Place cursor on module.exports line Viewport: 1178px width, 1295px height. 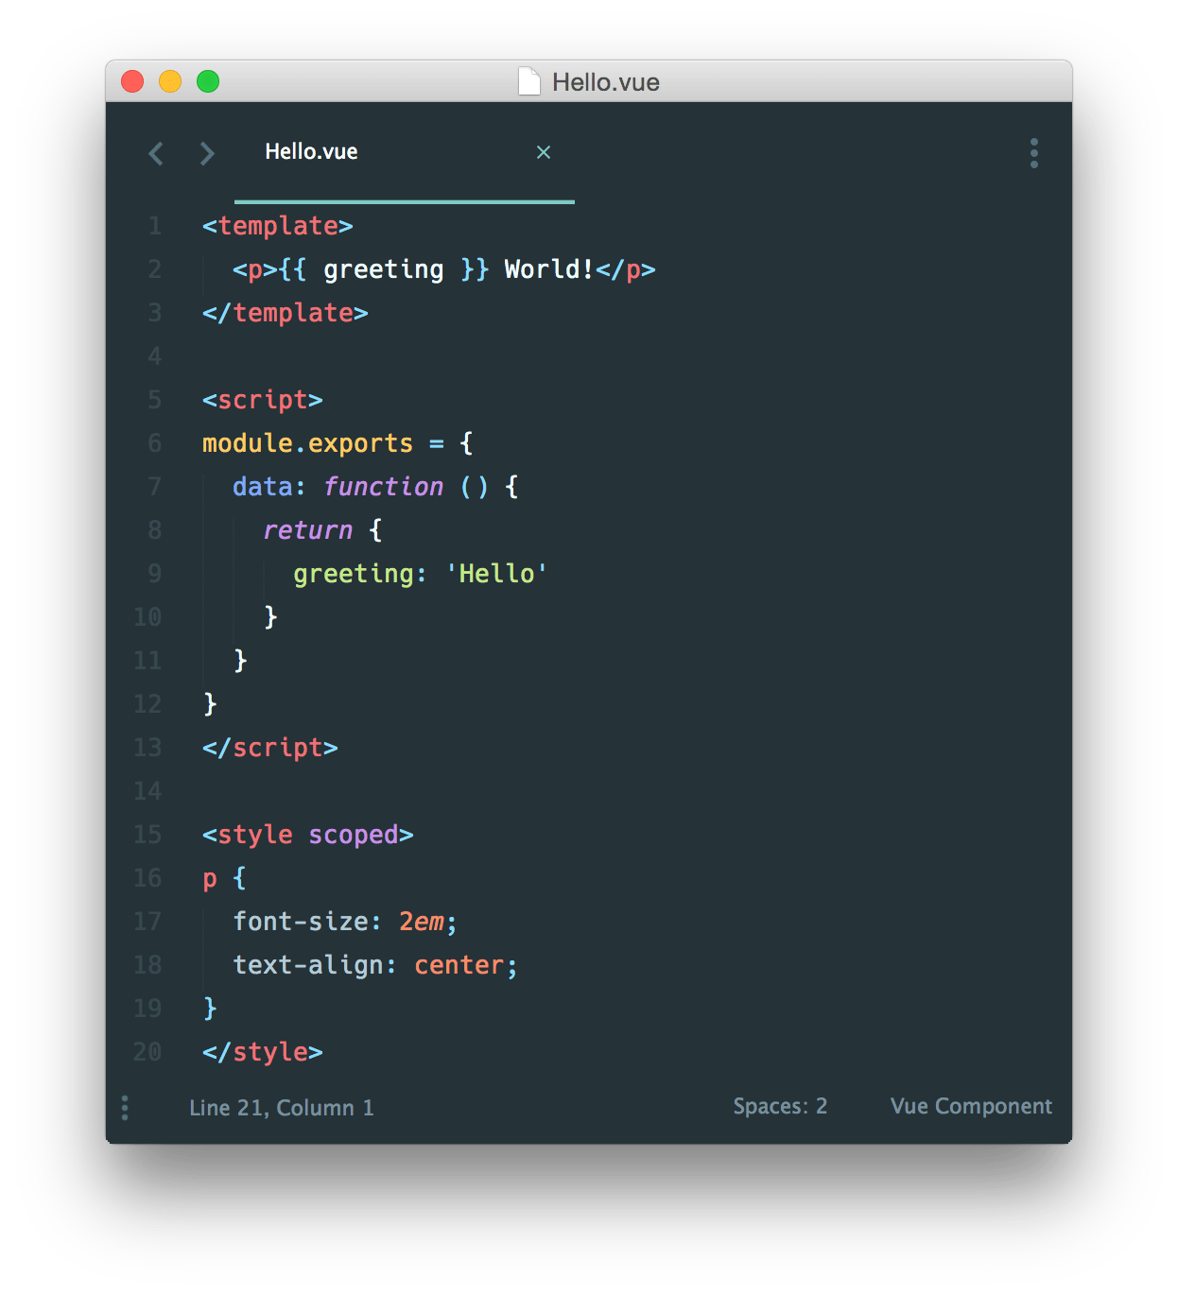[307, 442]
